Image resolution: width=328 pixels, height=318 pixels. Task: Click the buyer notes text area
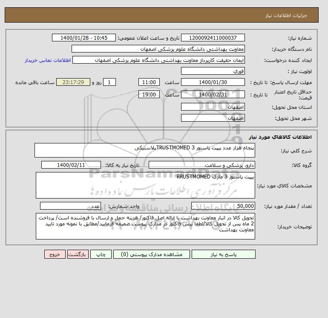point(145,226)
